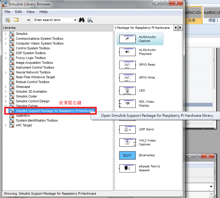Click the Simulink library icon in the tree

tap(12, 34)
